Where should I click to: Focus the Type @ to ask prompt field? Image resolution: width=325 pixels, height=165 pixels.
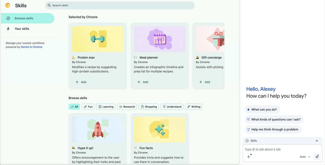coord(282,149)
